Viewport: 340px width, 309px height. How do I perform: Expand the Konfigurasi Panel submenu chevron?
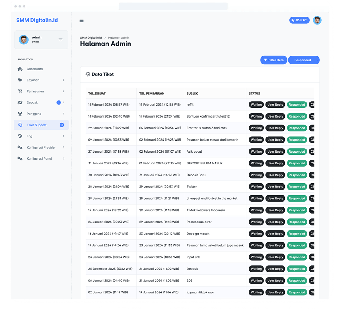tap(64, 159)
